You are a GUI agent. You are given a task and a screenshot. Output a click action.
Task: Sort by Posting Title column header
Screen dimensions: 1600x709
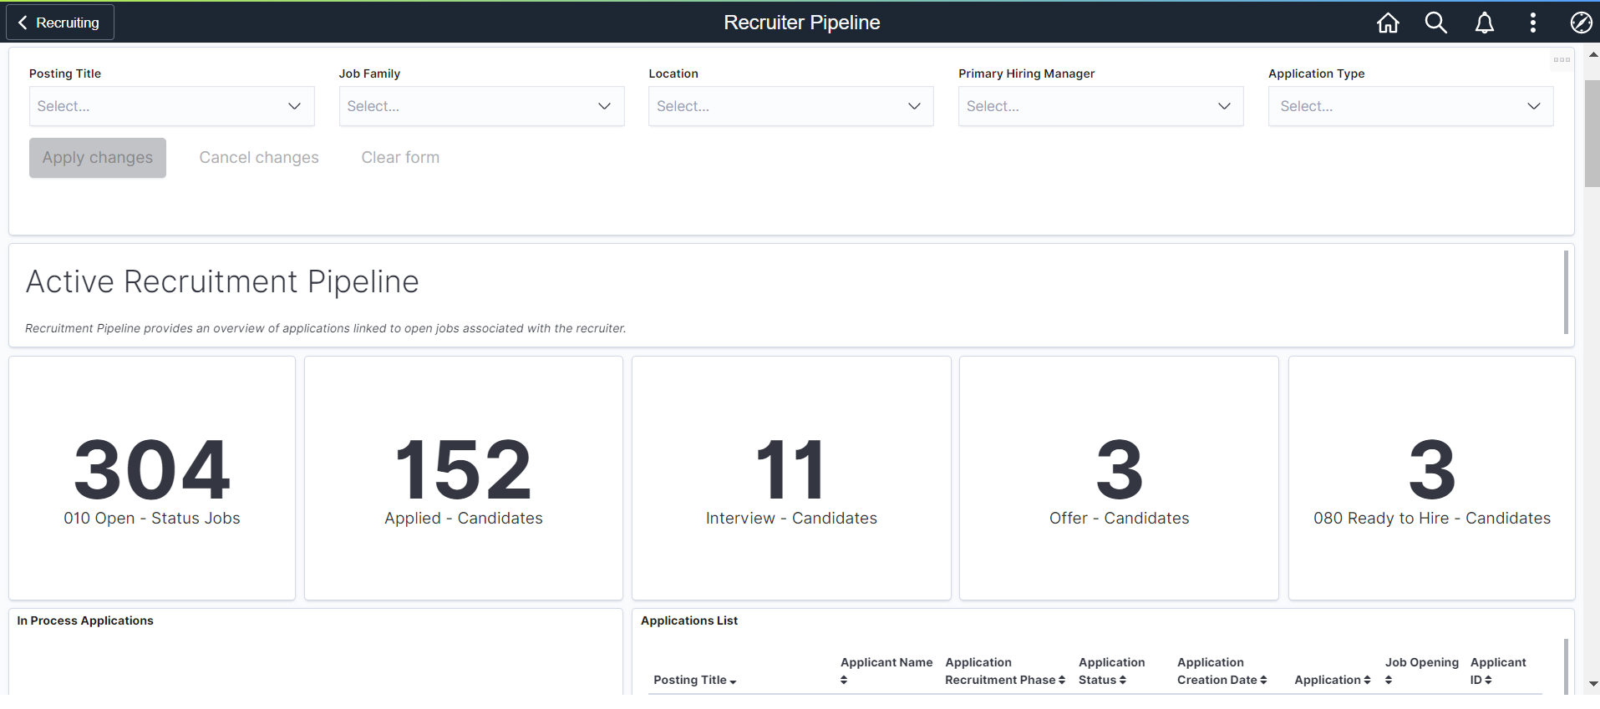point(694,680)
